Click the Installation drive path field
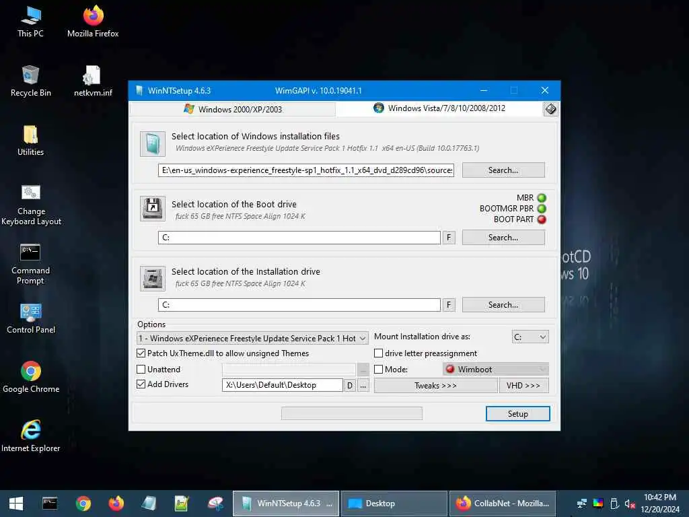The height and width of the screenshot is (517, 689). click(299, 305)
